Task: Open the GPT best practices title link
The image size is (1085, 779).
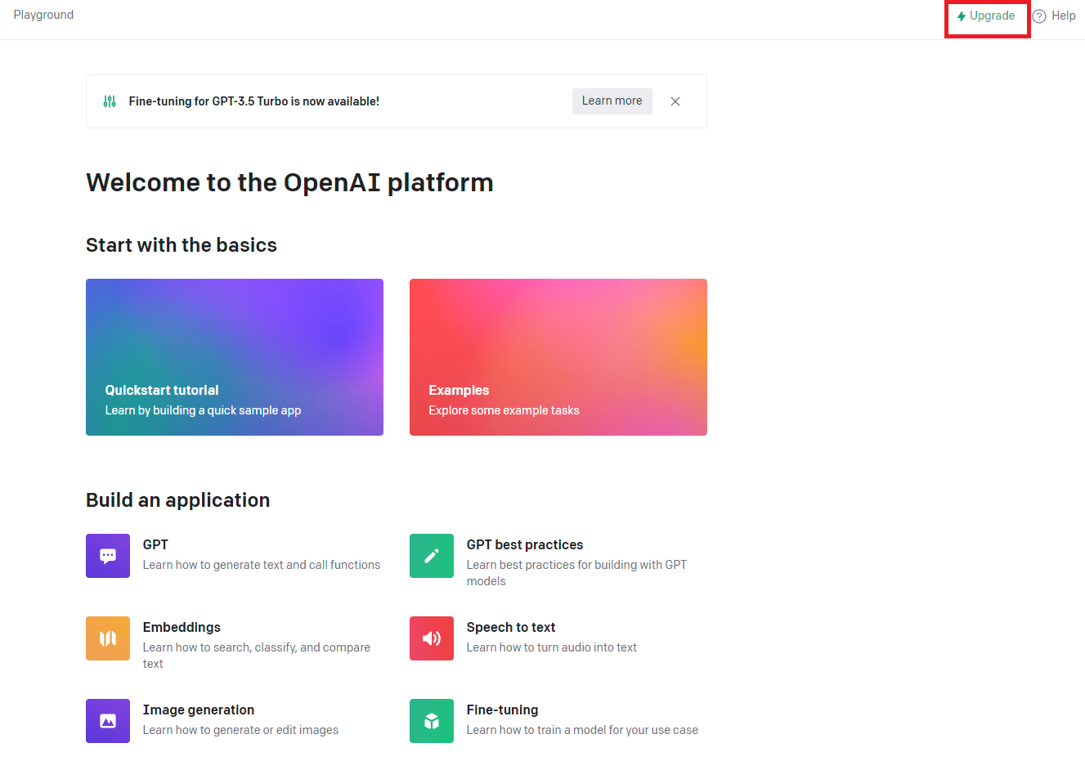Action: coord(525,544)
